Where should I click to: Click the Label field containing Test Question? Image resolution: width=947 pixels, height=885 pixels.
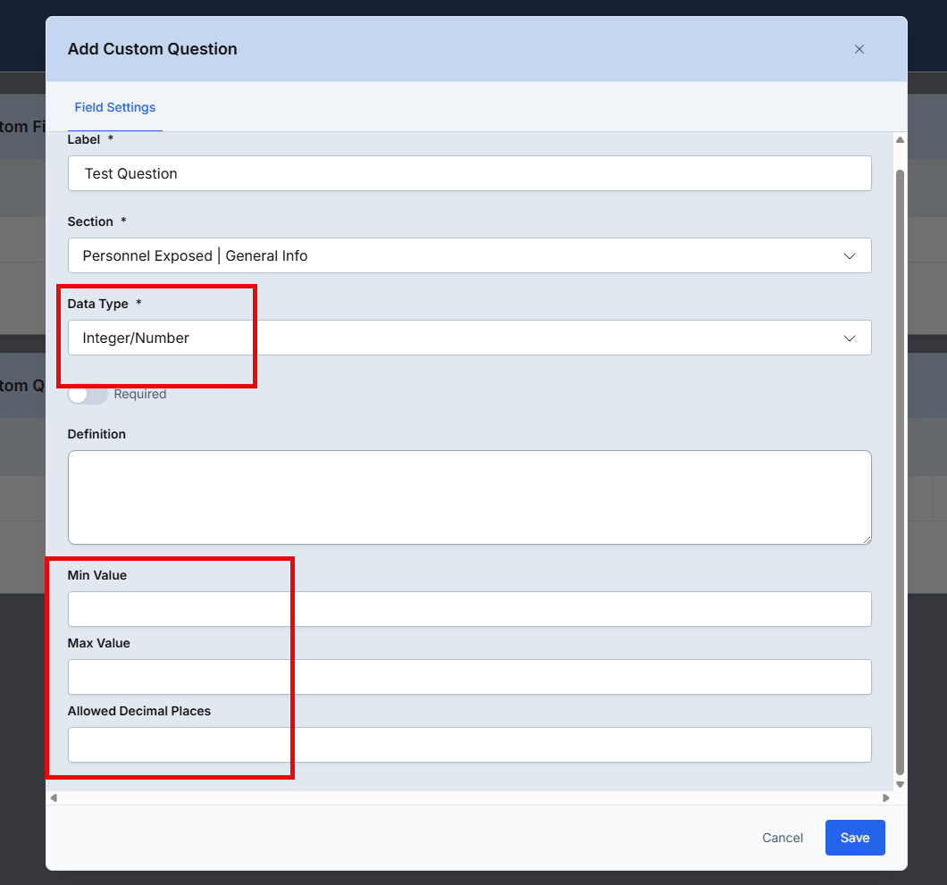click(469, 173)
